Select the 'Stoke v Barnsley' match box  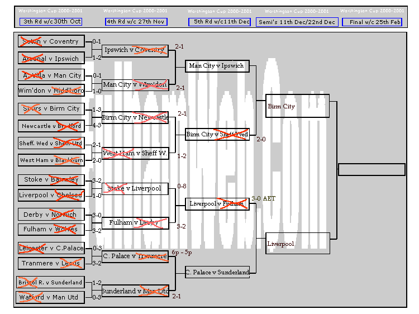(51, 180)
